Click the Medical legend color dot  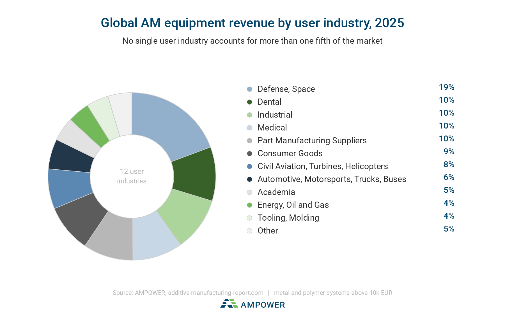coord(249,128)
